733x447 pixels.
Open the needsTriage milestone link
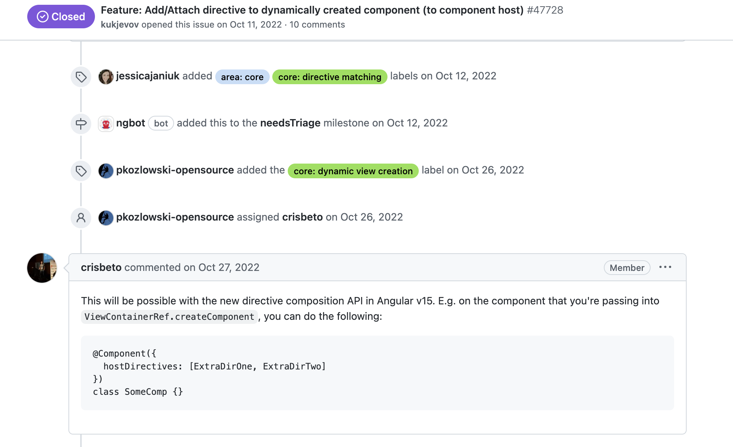point(290,123)
